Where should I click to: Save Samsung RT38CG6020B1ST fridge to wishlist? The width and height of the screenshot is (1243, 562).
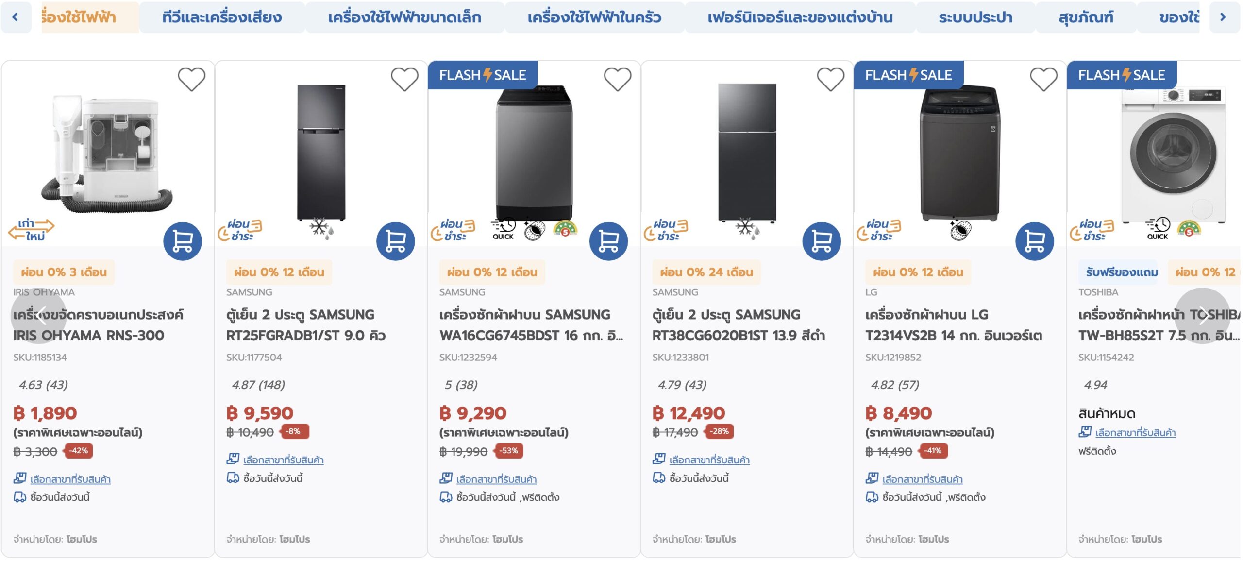830,79
